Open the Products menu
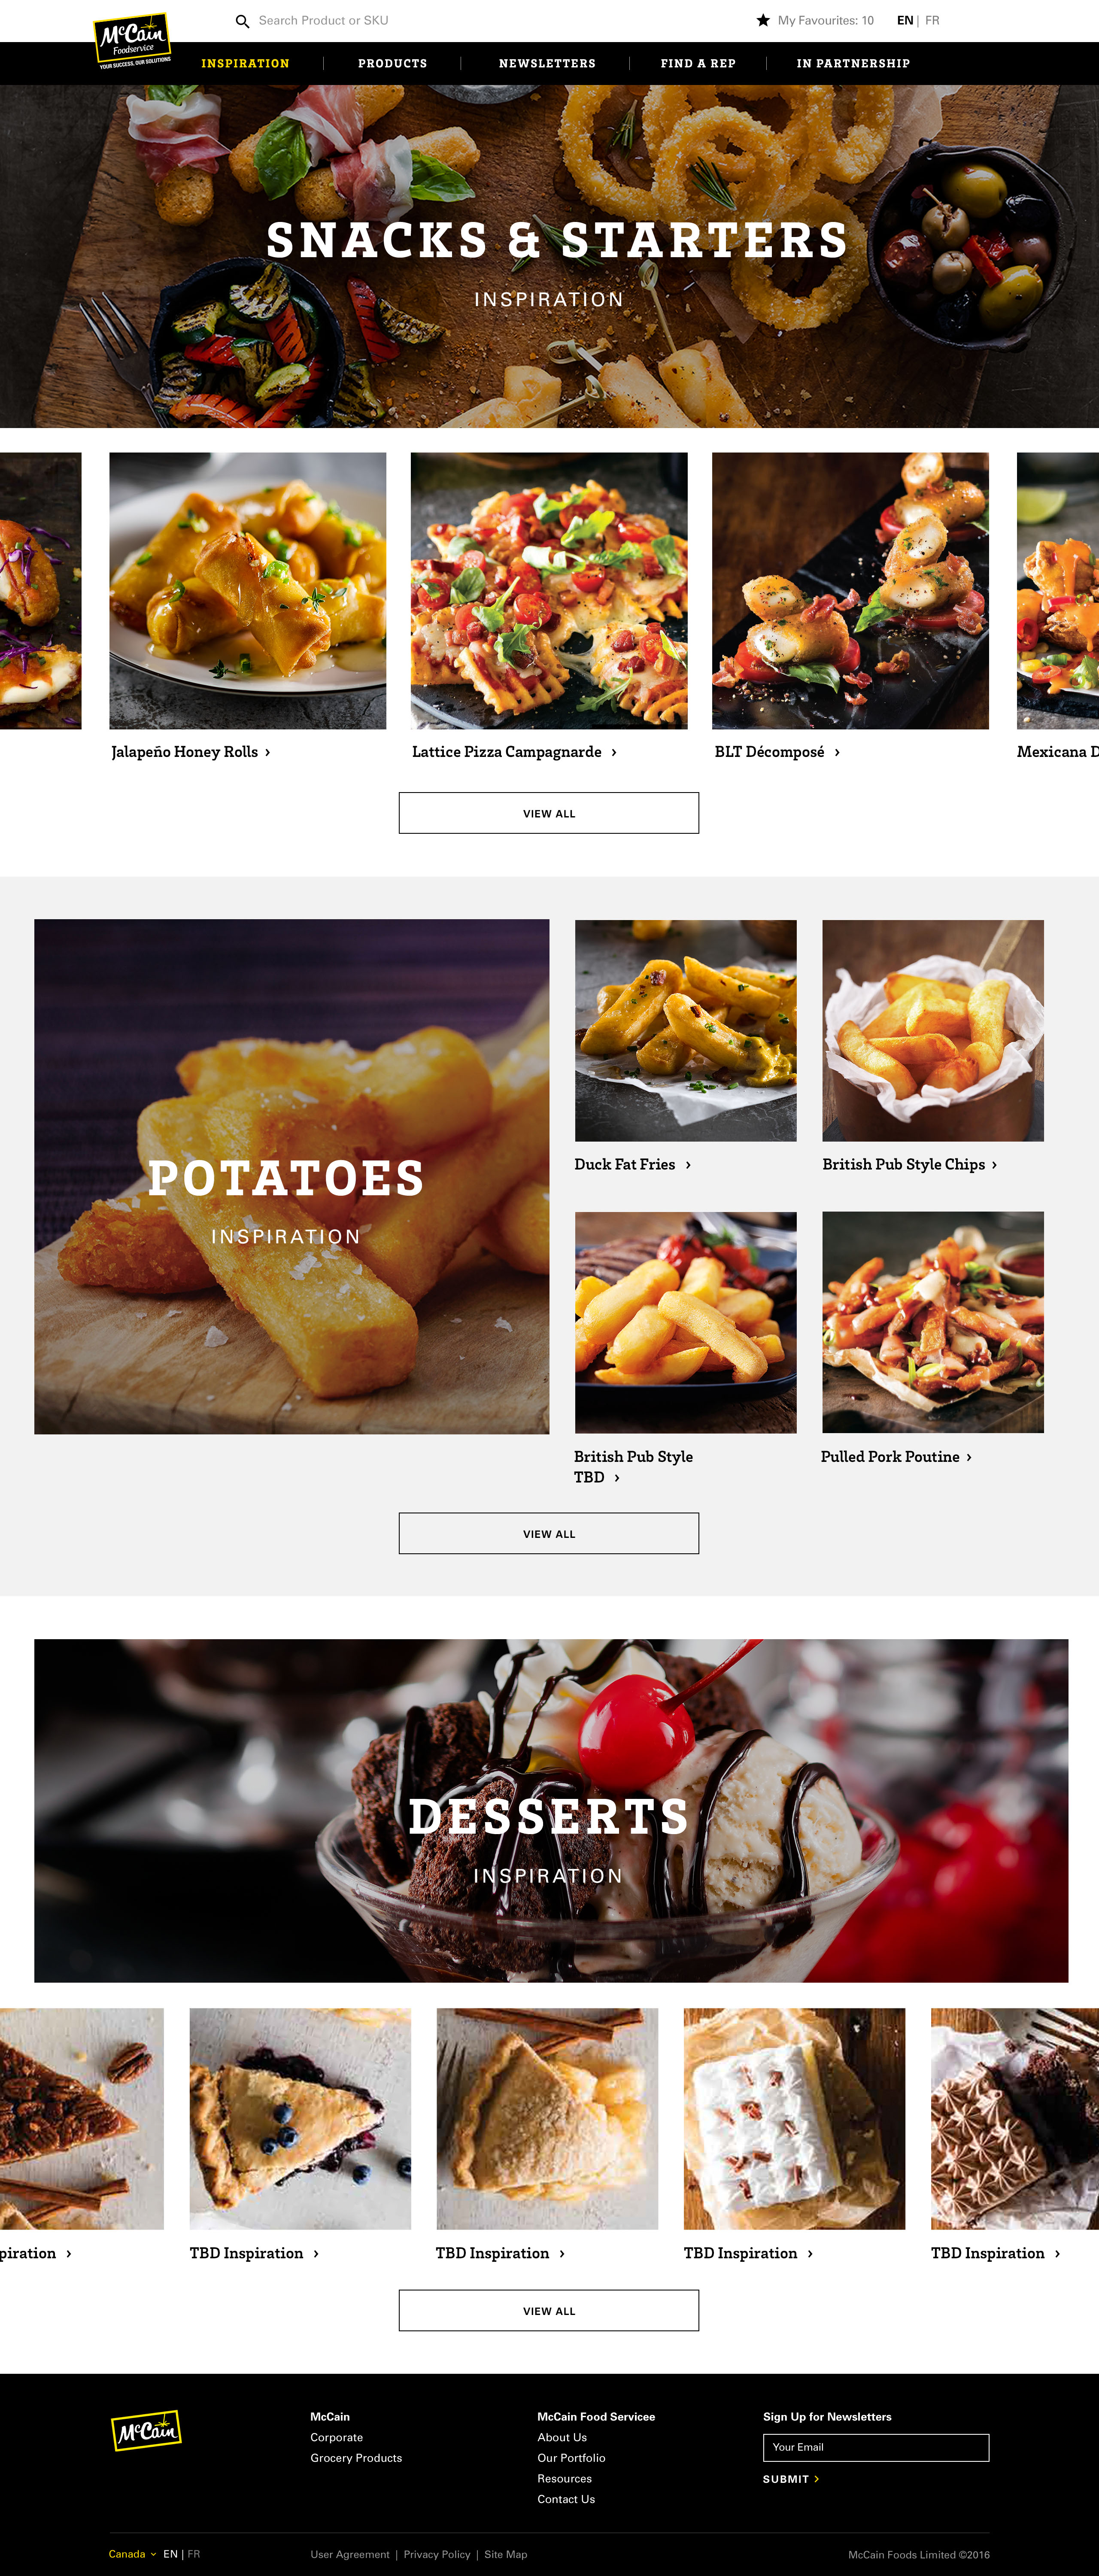1099x2576 pixels. click(393, 63)
